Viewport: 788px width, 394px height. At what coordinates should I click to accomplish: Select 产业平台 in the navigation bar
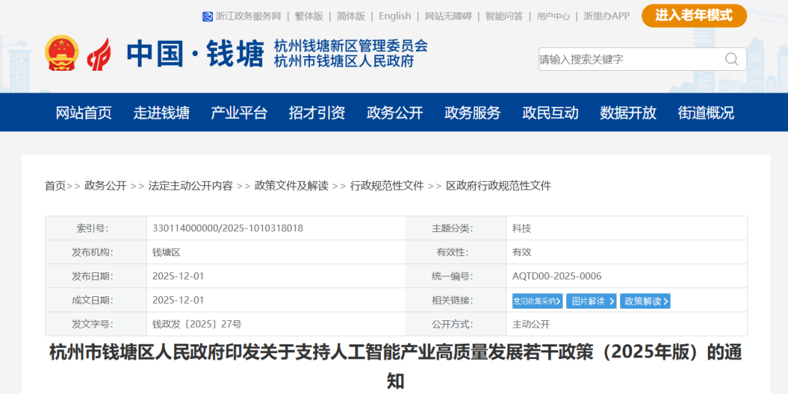(x=239, y=113)
